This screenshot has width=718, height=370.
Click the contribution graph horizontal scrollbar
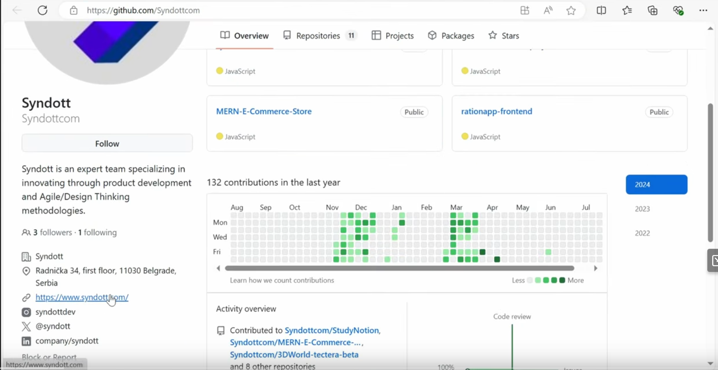click(400, 268)
